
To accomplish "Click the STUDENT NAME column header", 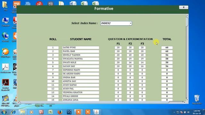I will [x=81, y=39].
